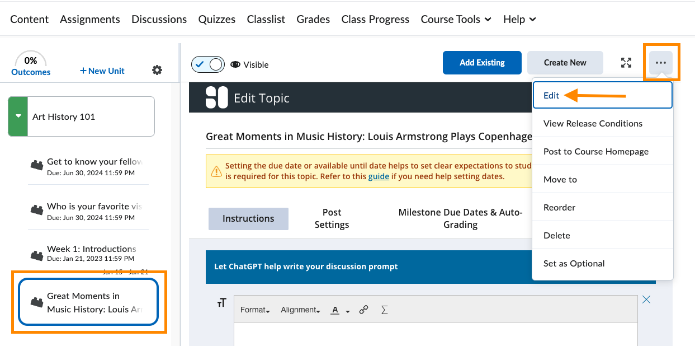Click the settings gear icon in sidebar
The image size is (695, 346).
[157, 70]
